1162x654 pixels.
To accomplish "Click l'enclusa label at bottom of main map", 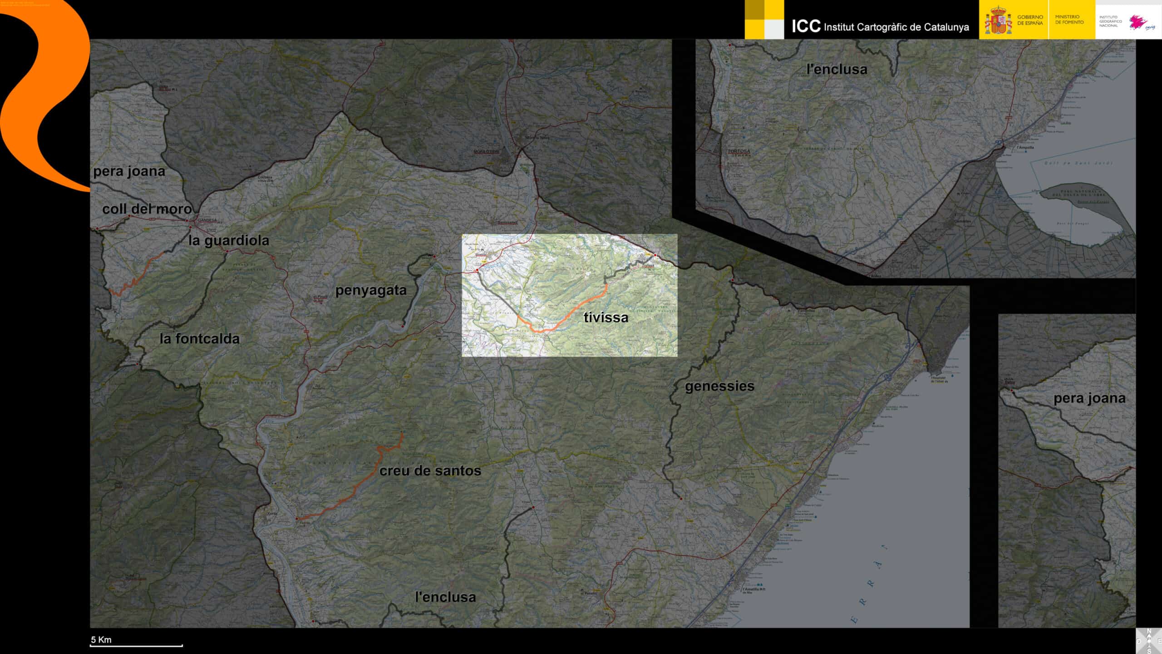I will [x=445, y=597].
